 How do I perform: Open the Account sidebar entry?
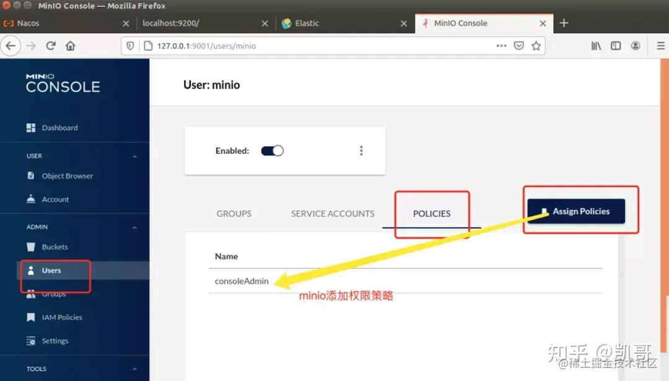coord(48,199)
